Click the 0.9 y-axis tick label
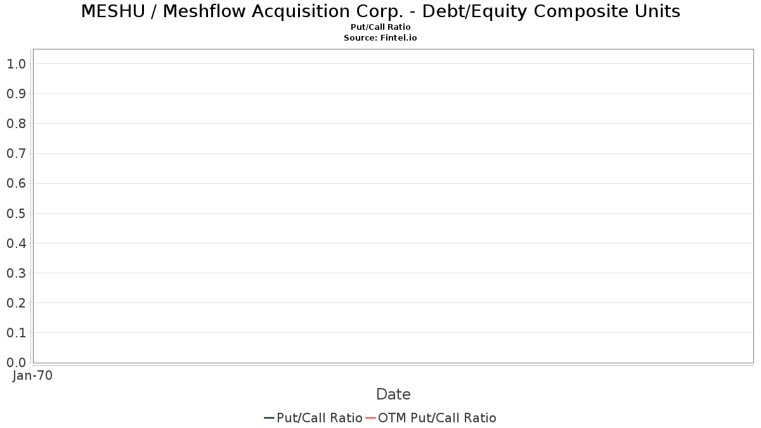The height and width of the screenshot is (428, 761). 16,94
